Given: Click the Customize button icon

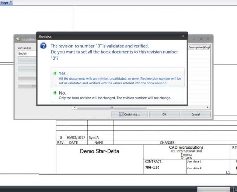Looking at the screenshot, I should [x=121, y=114].
